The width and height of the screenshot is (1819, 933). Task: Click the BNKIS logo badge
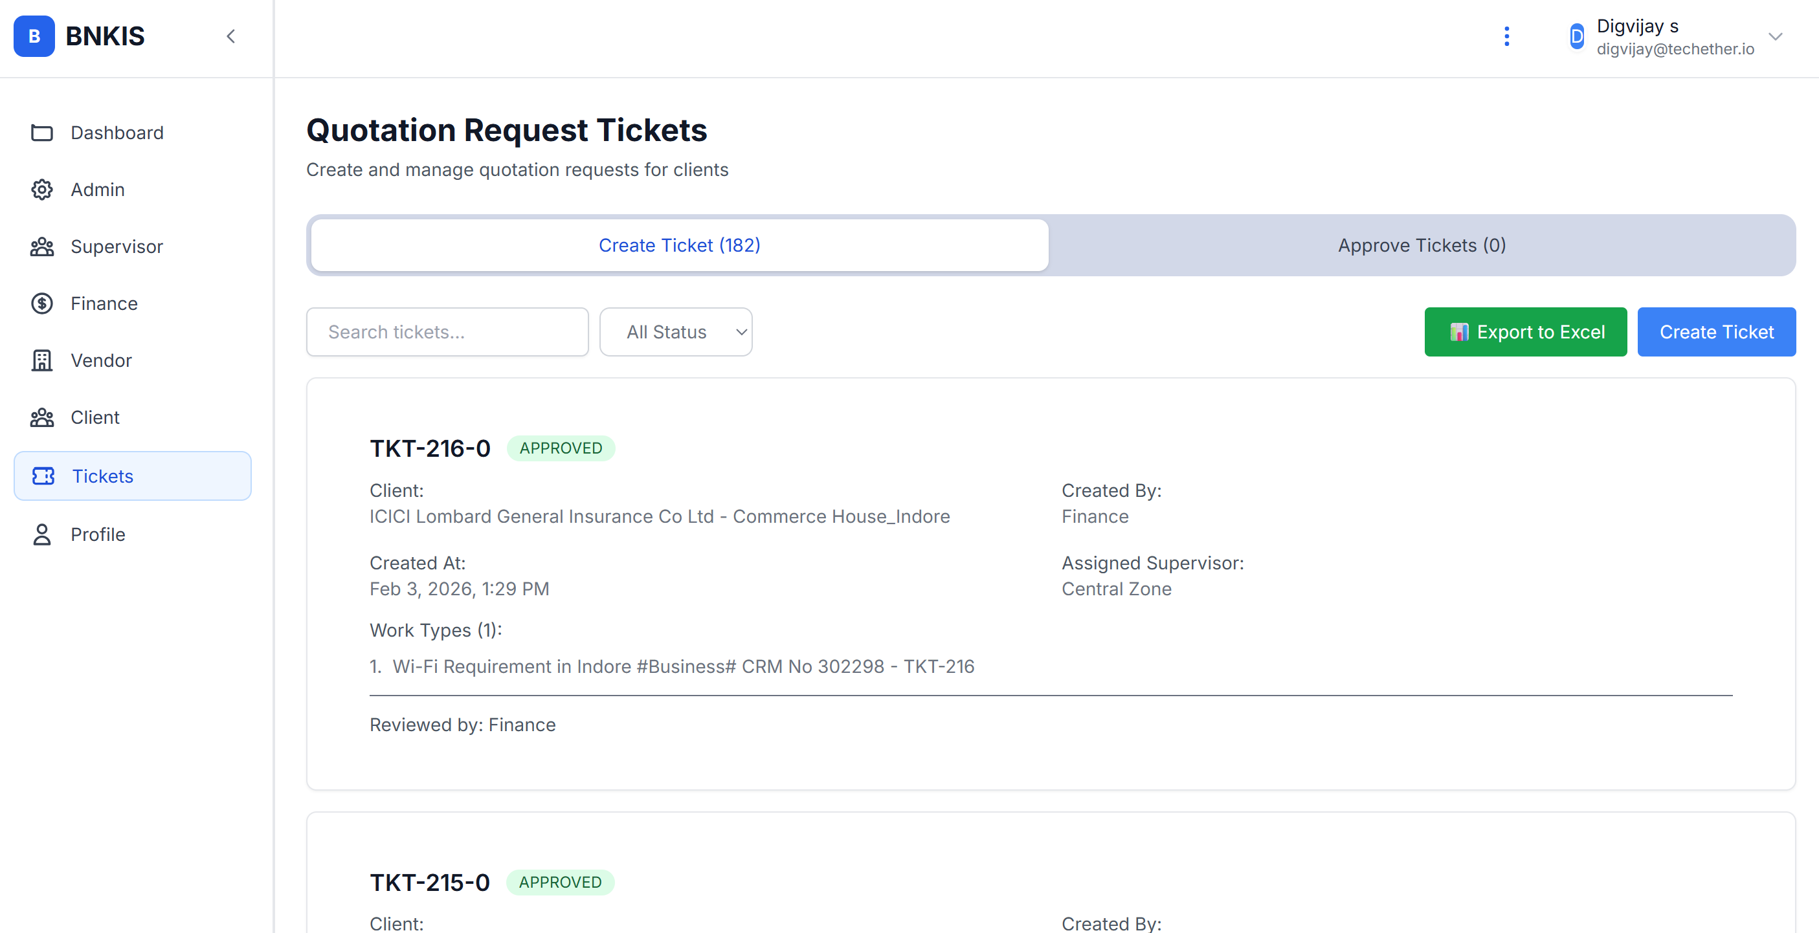pyautogui.click(x=34, y=36)
